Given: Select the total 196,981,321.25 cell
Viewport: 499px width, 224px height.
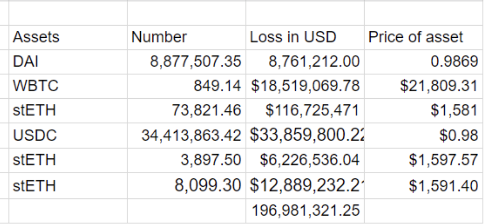Looking at the screenshot, I should pyautogui.click(x=305, y=210).
